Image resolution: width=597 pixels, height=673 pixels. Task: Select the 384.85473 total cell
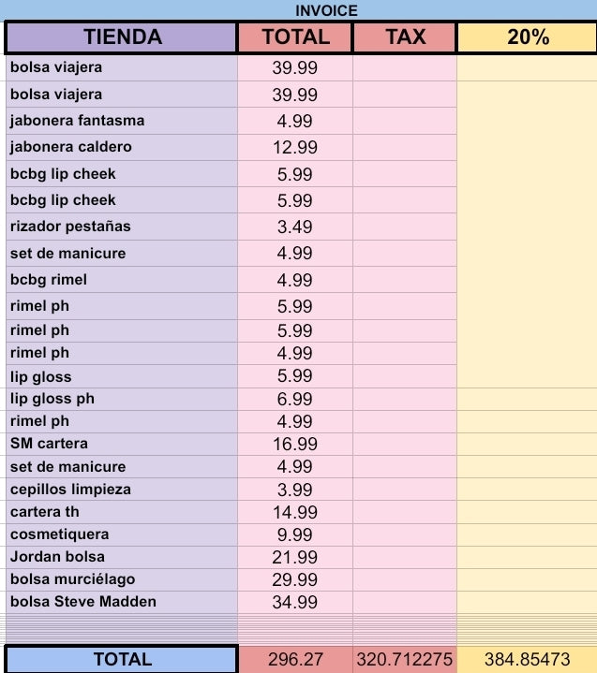[527, 659]
